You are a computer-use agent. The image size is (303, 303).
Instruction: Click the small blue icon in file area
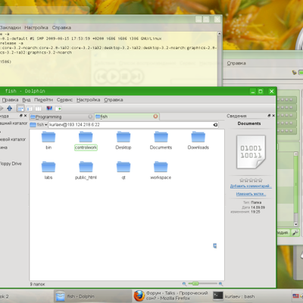coord(215,245)
